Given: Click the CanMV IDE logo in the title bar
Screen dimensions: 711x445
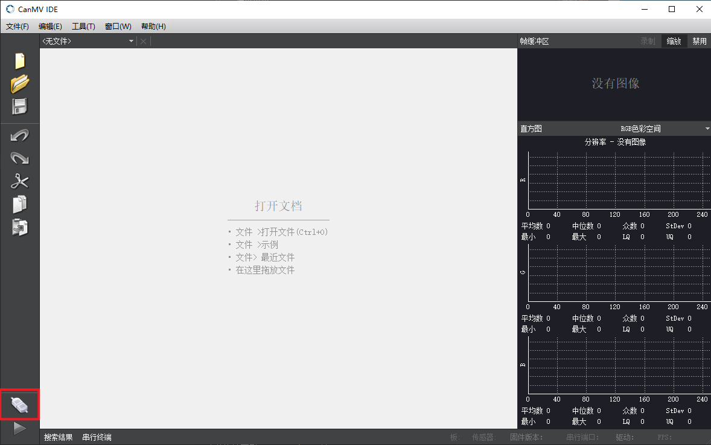Looking at the screenshot, I should point(10,9).
